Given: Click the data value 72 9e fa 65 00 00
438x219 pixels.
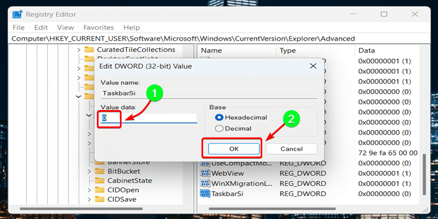Looking at the screenshot, I should tap(388, 153).
